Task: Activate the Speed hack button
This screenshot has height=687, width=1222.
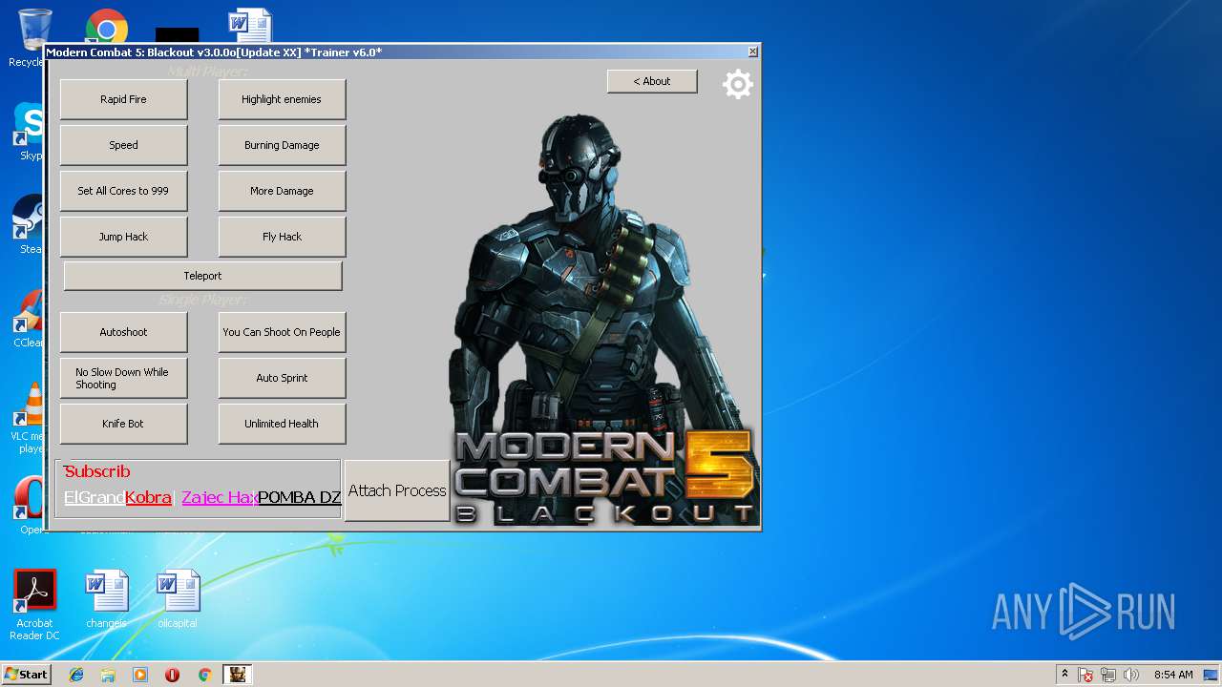Action: click(x=123, y=145)
